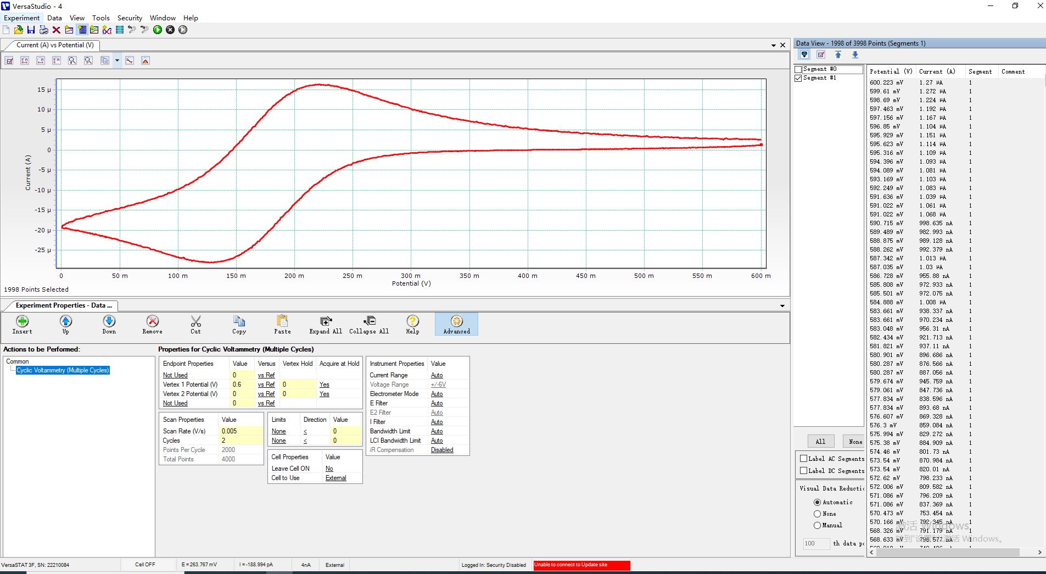Autoscale both graph axes
This screenshot has width=1046, height=574.
coord(25,60)
